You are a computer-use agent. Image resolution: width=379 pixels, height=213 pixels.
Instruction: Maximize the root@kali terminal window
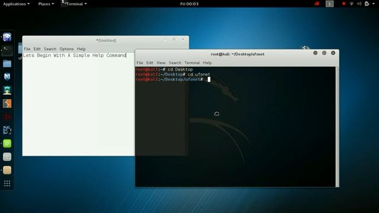click(324, 53)
